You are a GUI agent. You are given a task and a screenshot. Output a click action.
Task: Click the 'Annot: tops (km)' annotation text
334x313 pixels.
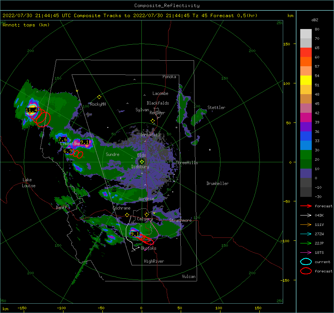(x=26, y=25)
